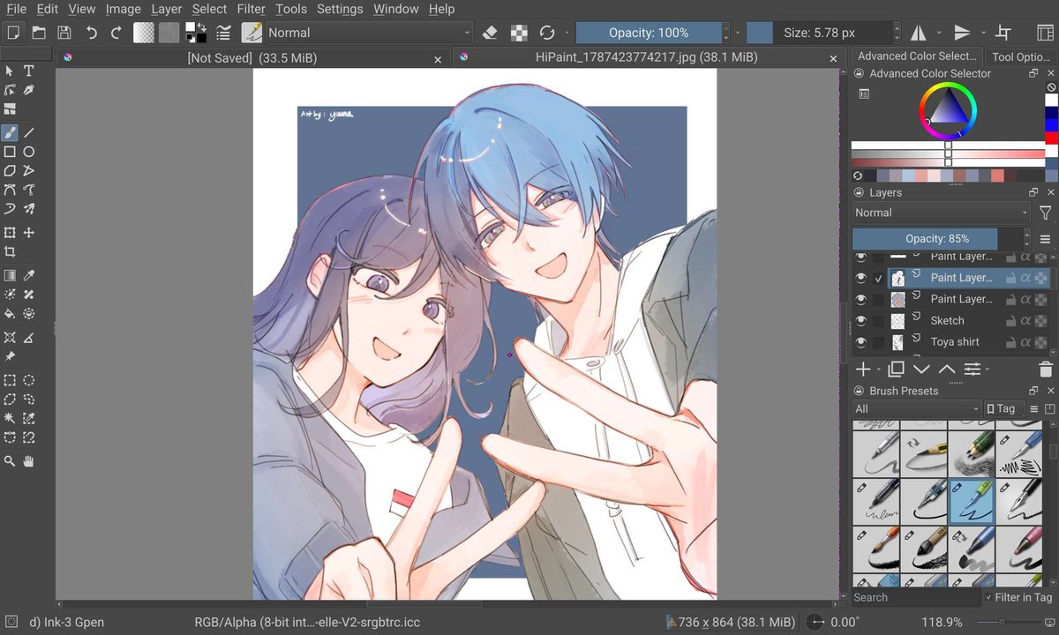Duplicate the current layer
This screenshot has width=1059, height=635.
point(896,370)
